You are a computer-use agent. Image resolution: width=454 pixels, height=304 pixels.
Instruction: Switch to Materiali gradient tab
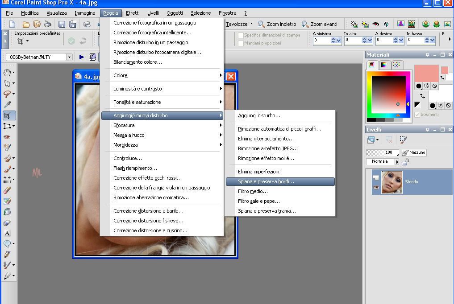coord(383,65)
